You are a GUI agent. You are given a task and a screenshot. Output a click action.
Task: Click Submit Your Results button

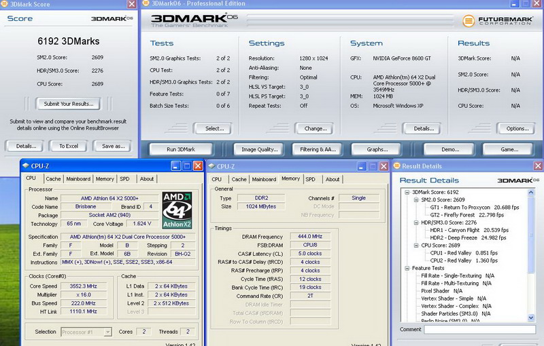point(69,104)
